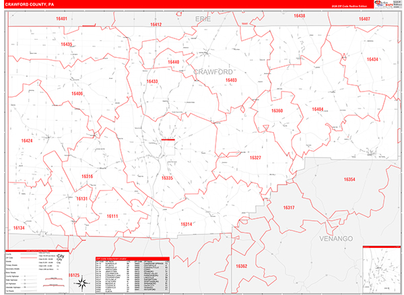404x295 pixels.
Task: Click the ERIE county label
Action: tap(203, 19)
